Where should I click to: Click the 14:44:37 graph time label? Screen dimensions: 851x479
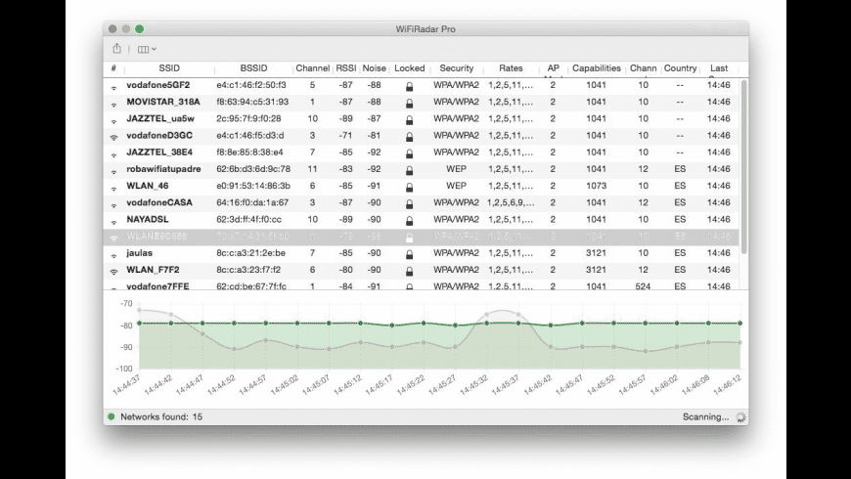pyautogui.click(x=127, y=386)
